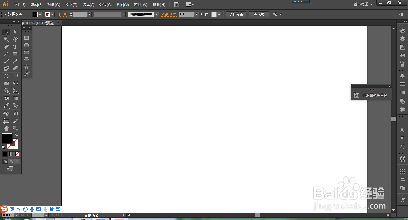Select the Paintbrush tool

[6, 62]
